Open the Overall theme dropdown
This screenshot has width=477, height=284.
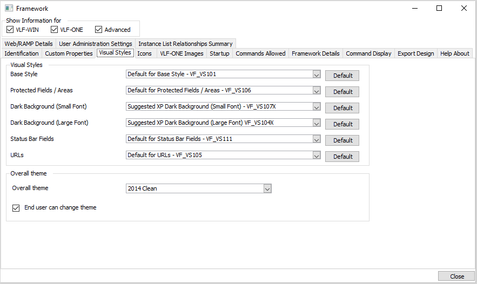pyautogui.click(x=267, y=188)
